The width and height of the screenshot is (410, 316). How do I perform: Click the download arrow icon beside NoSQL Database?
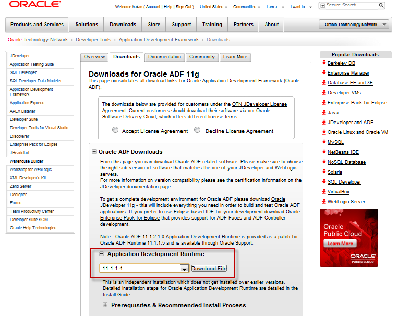tap(324, 162)
